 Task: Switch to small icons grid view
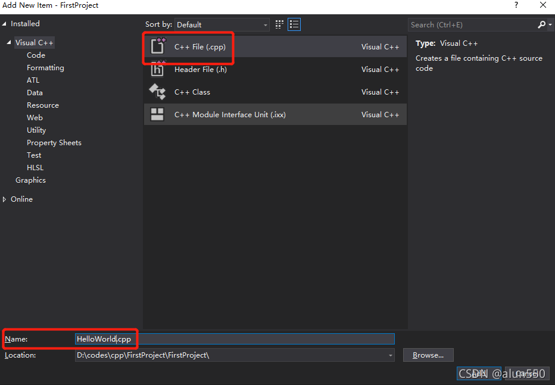[x=279, y=24]
